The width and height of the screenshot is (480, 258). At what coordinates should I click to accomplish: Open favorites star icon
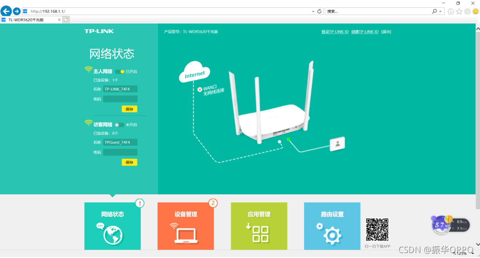(x=459, y=12)
